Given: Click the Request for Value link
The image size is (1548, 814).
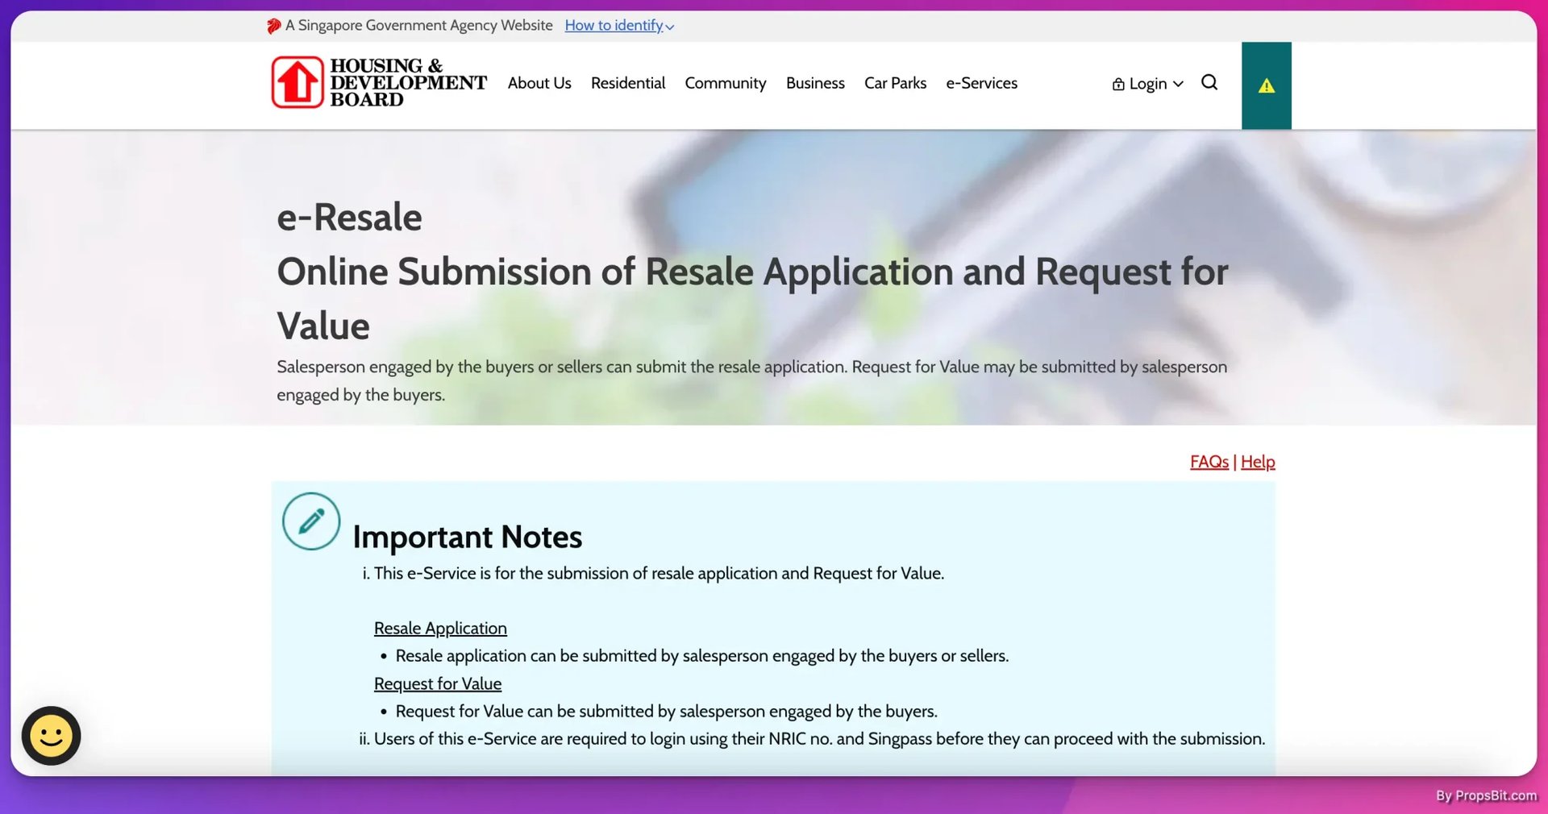Looking at the screenshot, I should tap(438, 683).
